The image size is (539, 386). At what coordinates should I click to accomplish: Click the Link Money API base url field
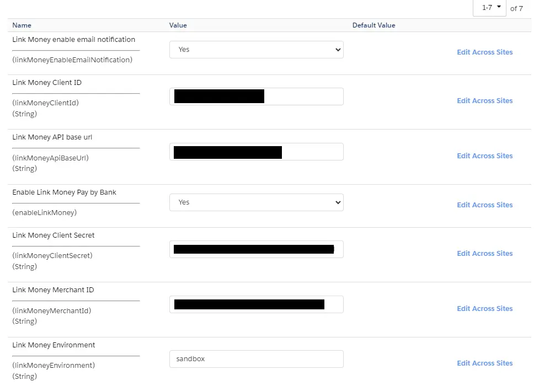[x=257, y=152]
